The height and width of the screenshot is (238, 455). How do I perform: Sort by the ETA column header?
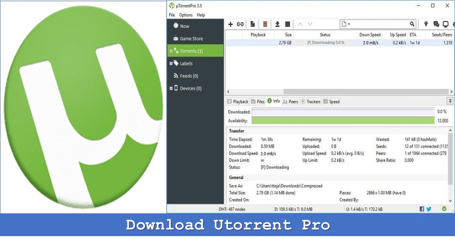pos(413,34)
